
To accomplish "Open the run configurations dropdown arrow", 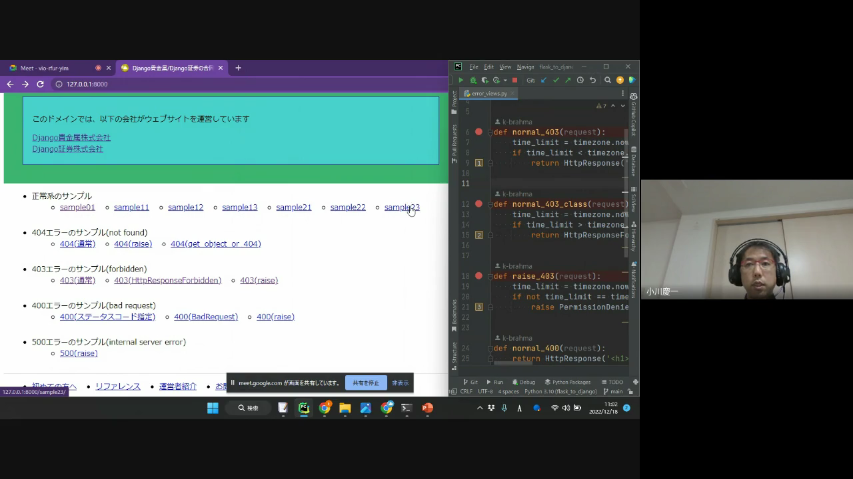I will pyautogui.click(x=505, y=80).
